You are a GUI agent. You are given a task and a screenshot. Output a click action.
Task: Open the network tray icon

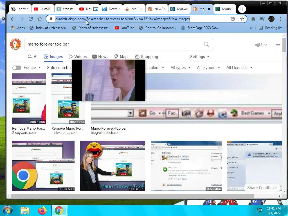pyautogui.click(x=260, y=210)
